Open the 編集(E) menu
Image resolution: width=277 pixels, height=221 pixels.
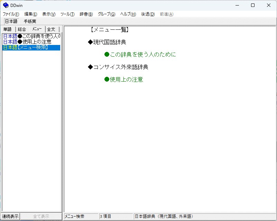(31, 14)
